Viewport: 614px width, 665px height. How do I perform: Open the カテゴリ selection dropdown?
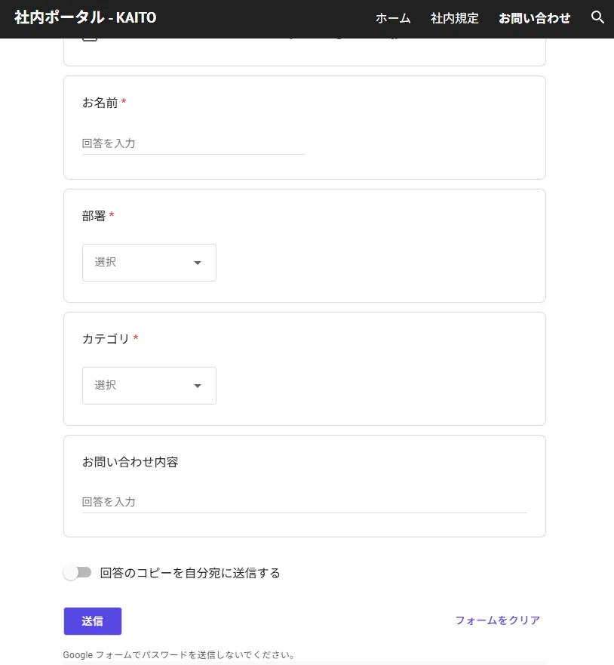pos(149,386)
